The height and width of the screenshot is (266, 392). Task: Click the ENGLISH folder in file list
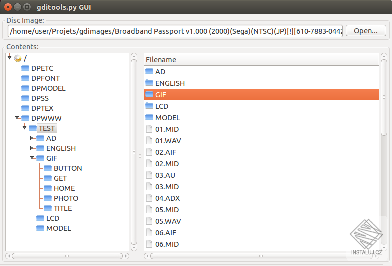[x=261, y=83]
